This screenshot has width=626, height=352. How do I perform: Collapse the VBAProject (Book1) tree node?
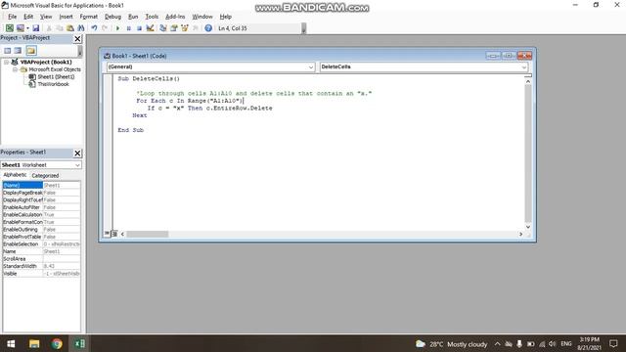pyautogui.click(x=7, y=62)
